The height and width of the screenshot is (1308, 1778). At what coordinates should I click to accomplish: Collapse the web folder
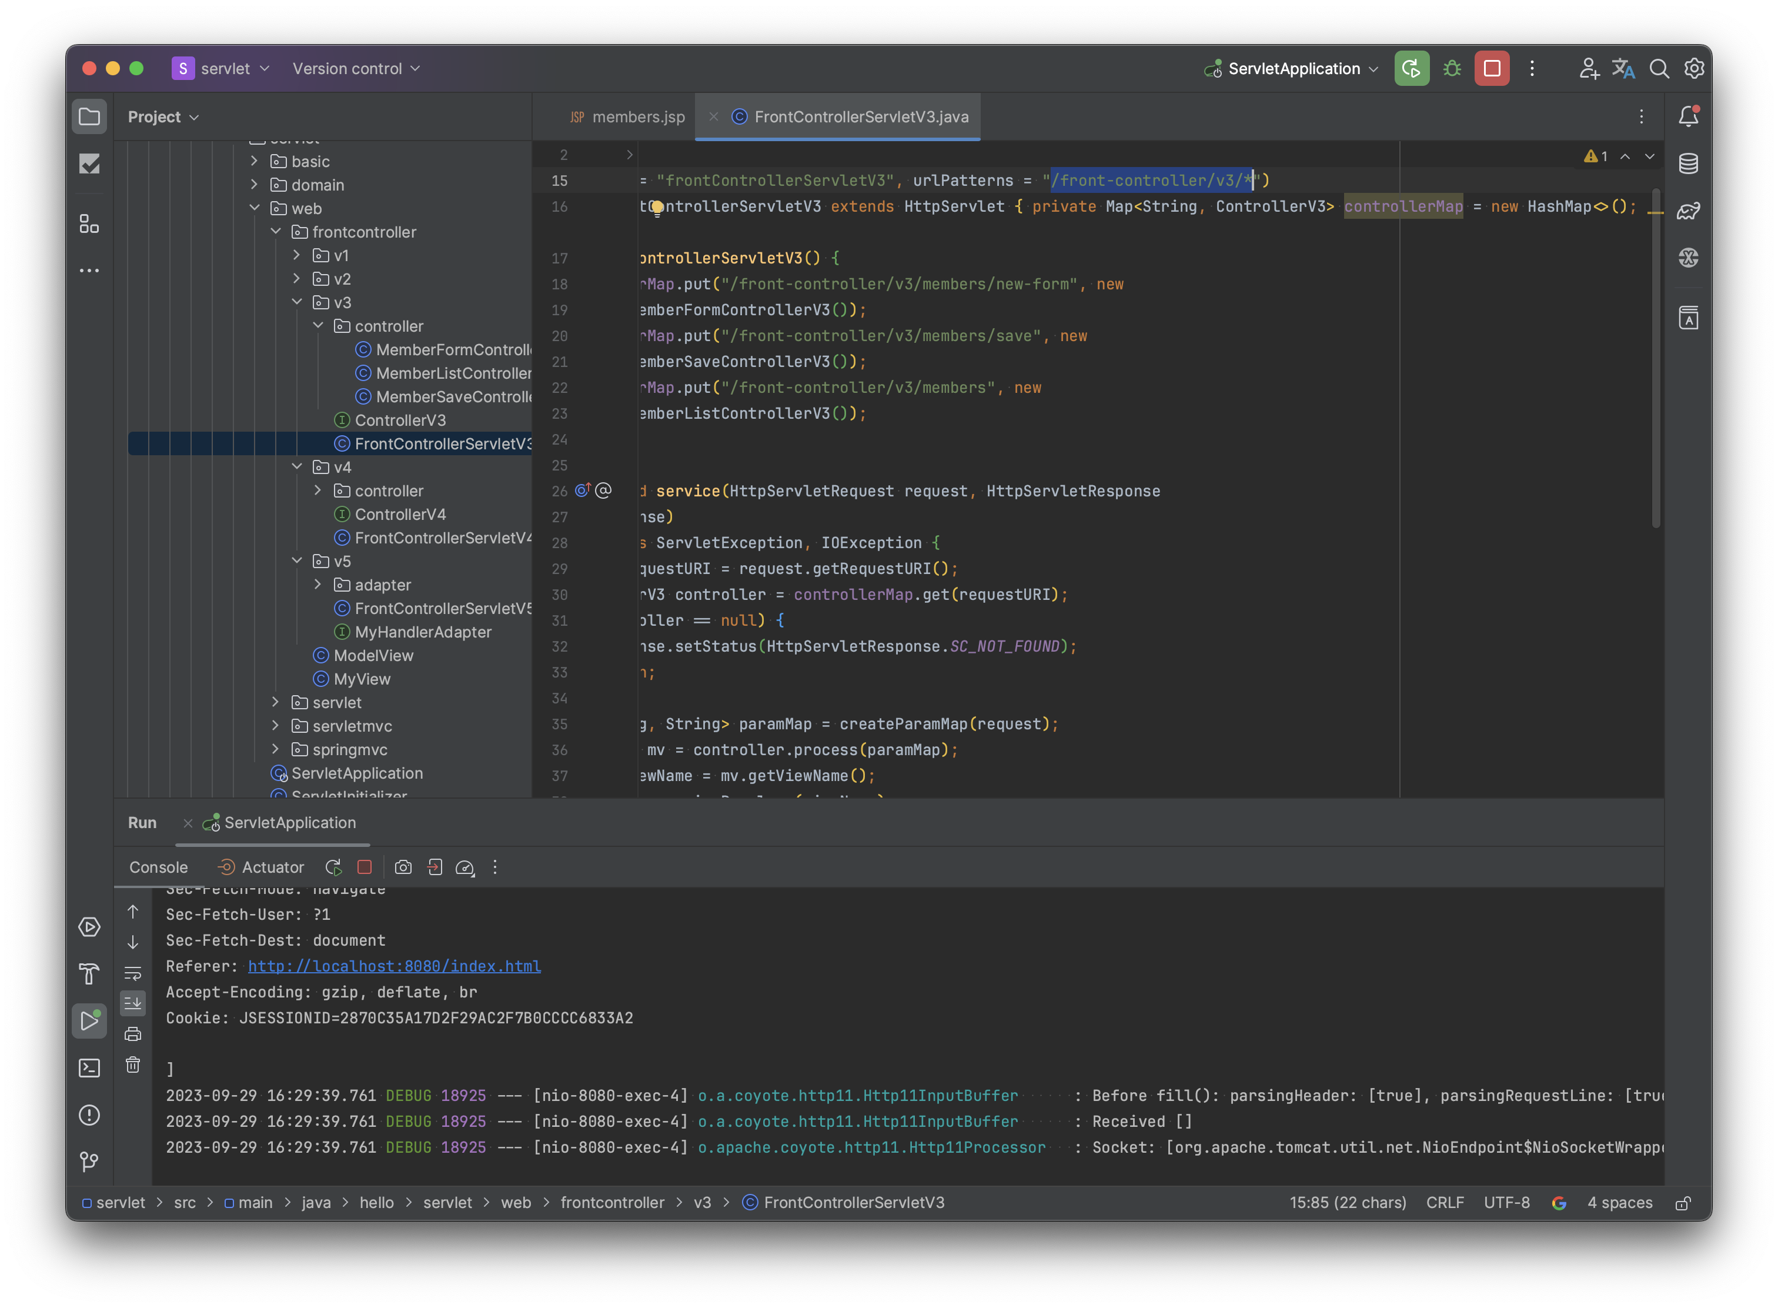tap(254, 208)
